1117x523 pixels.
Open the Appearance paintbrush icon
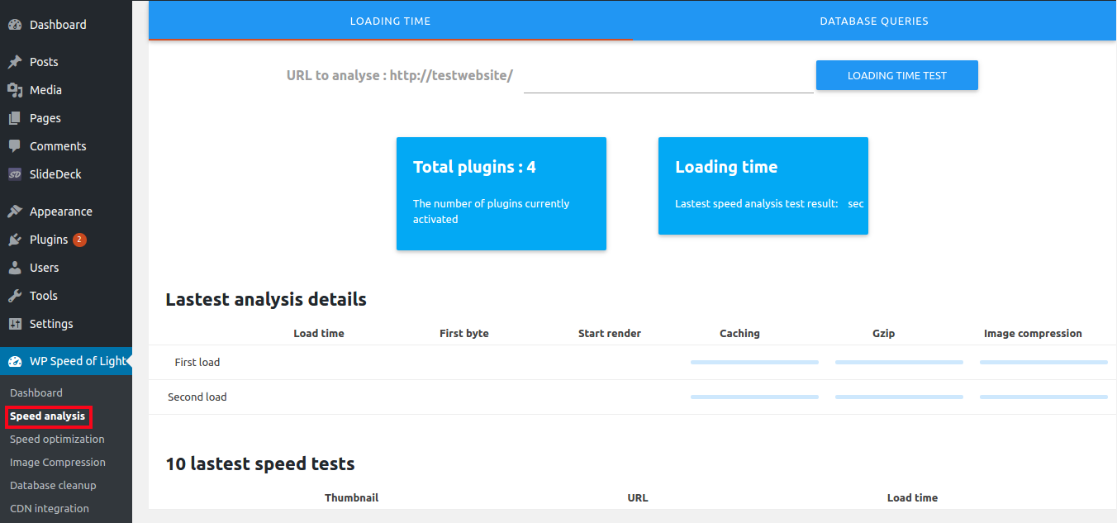click(x=17, y=211)
